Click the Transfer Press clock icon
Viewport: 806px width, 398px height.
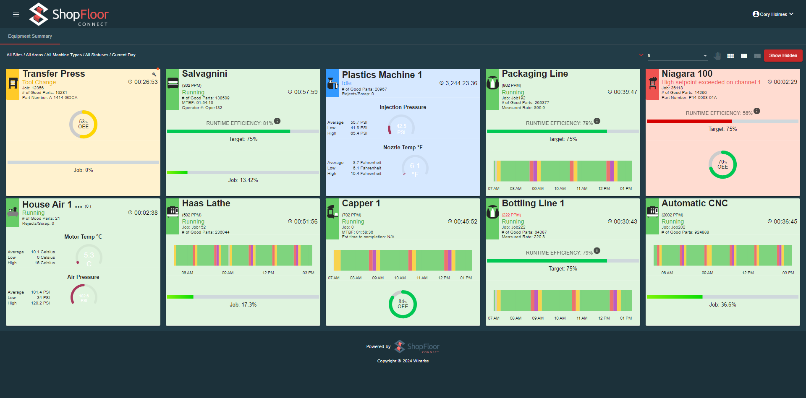point(131,82)
